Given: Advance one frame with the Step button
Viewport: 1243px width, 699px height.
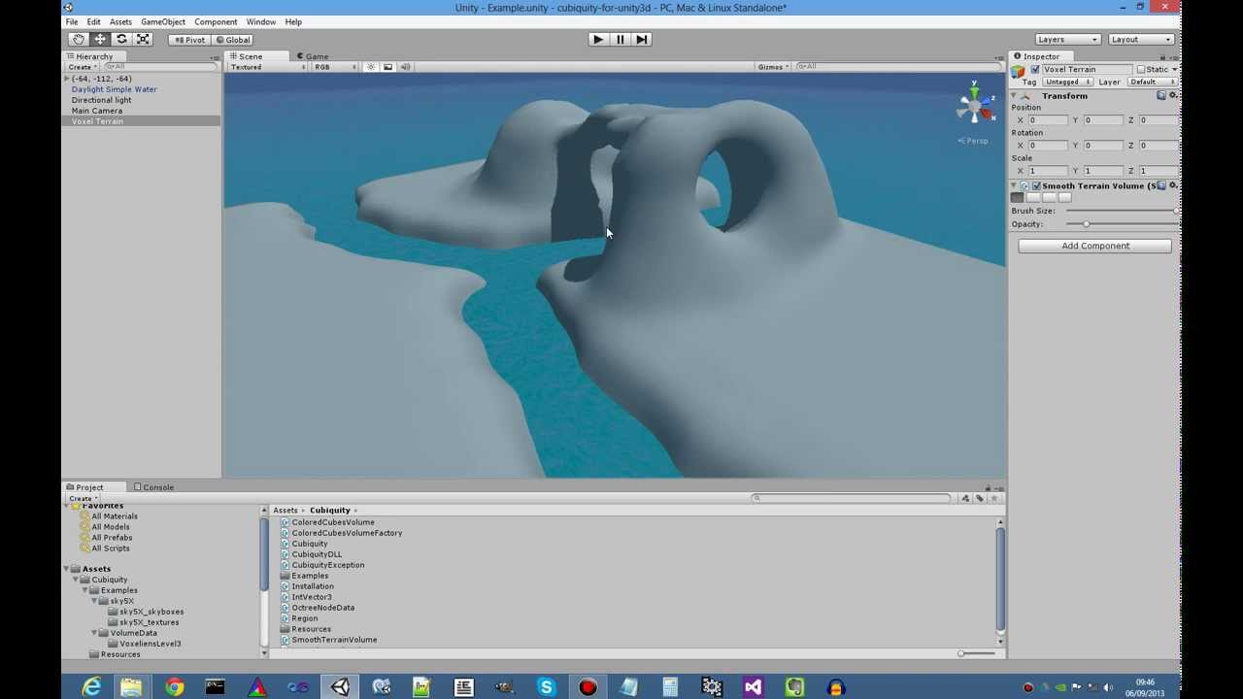Looking at the screenshot, I should coord(641,39).
